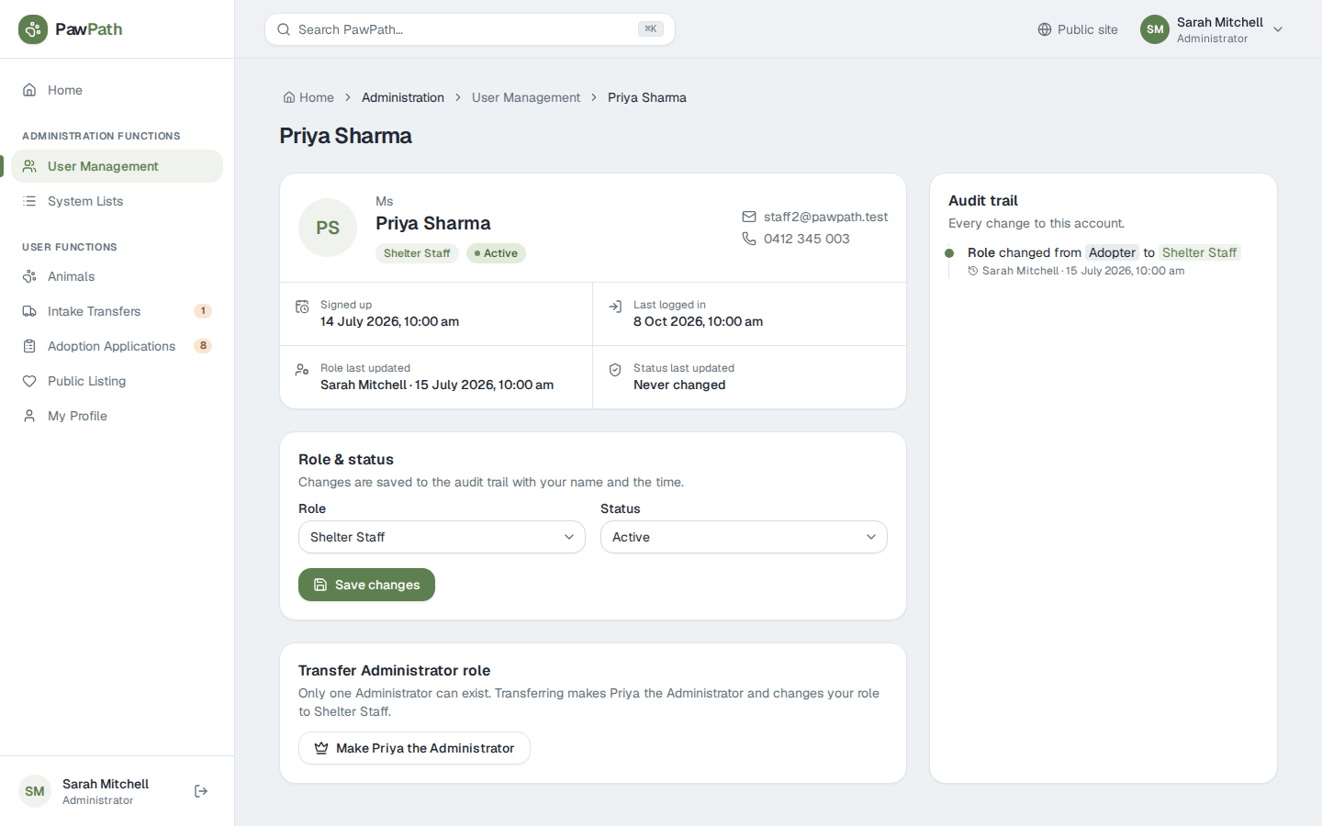
Task: Click the history clock icon in audit trail entry
Action: 973,271
